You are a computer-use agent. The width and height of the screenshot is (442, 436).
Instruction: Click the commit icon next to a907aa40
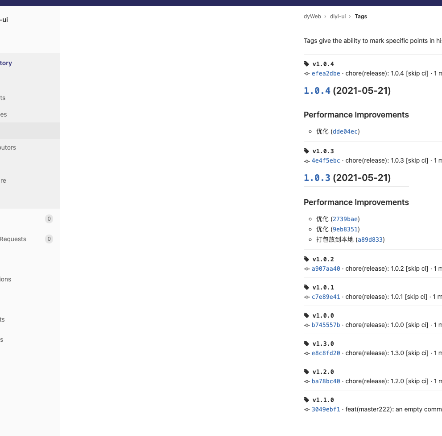307,268
